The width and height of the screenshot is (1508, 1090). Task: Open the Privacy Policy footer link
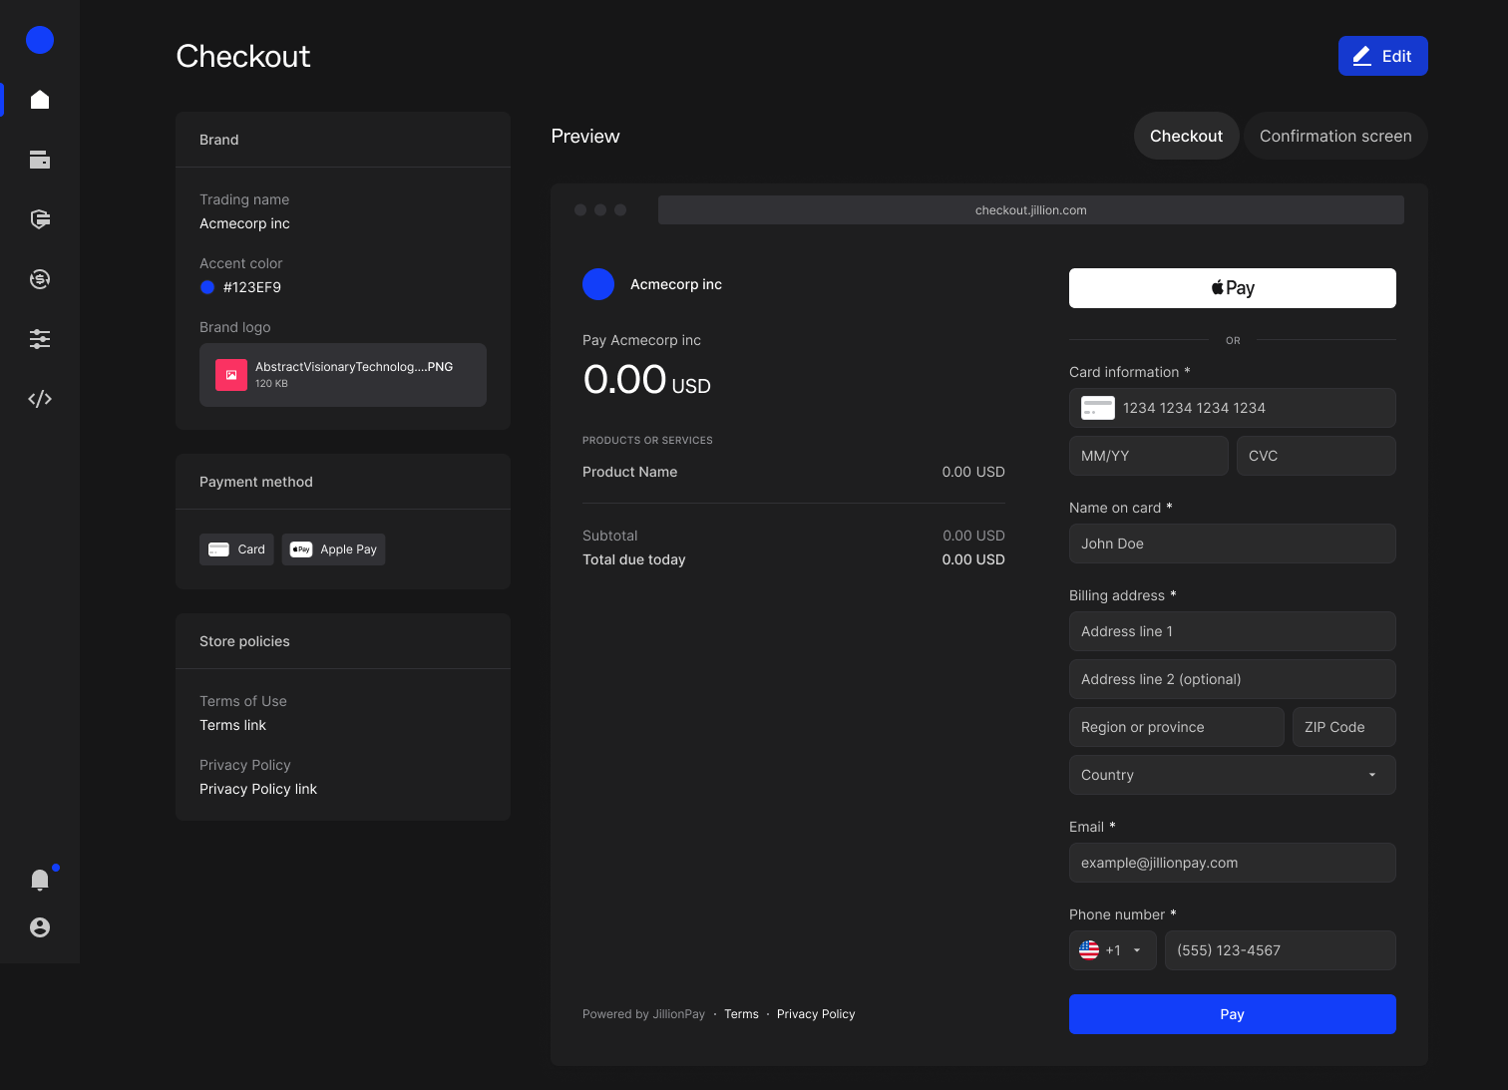[815, 1014]
